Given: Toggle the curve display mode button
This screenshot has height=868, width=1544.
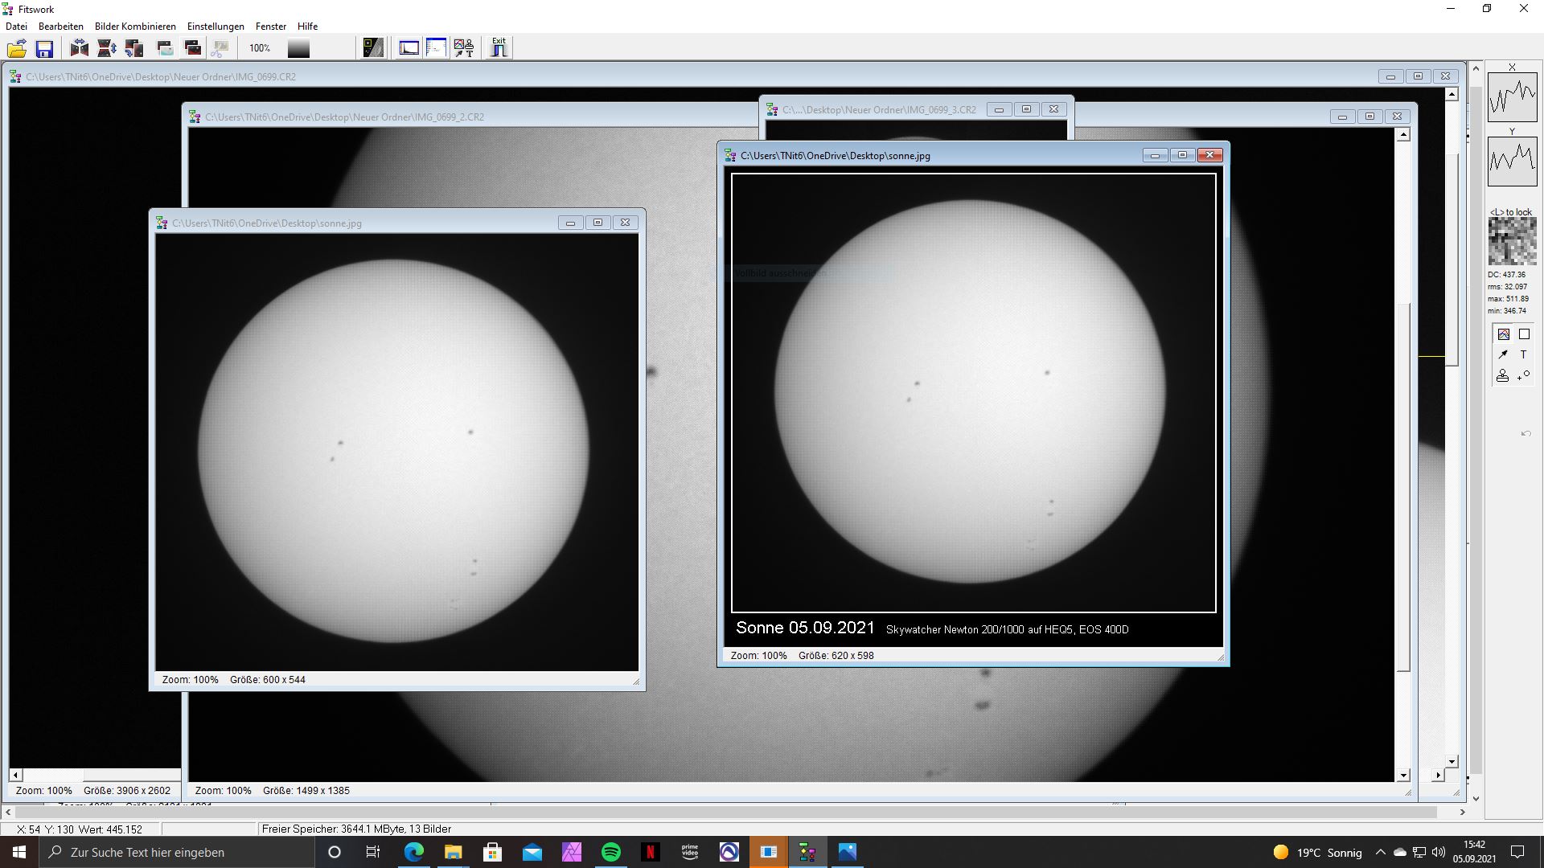Looking at the screenshot, I should click(x=1503, y=334).
